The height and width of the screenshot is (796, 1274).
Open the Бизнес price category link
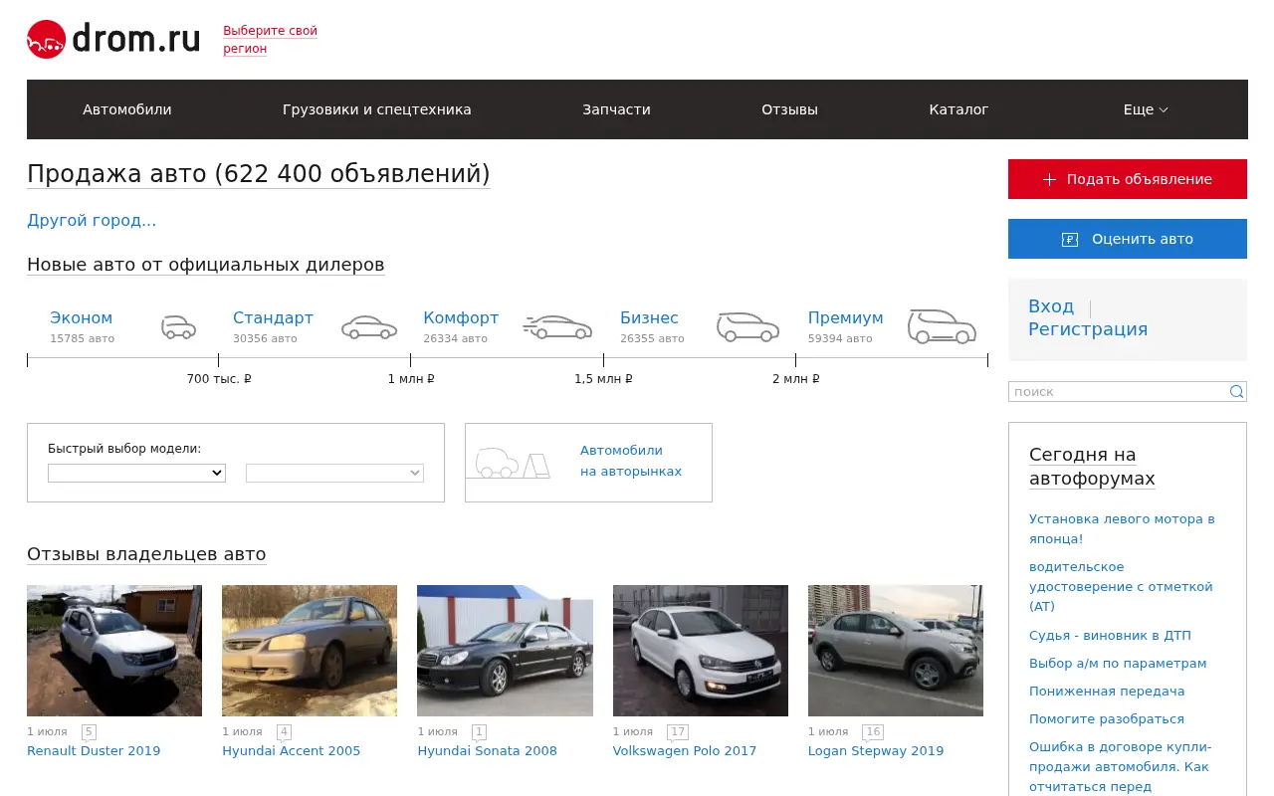click(649, 318)
